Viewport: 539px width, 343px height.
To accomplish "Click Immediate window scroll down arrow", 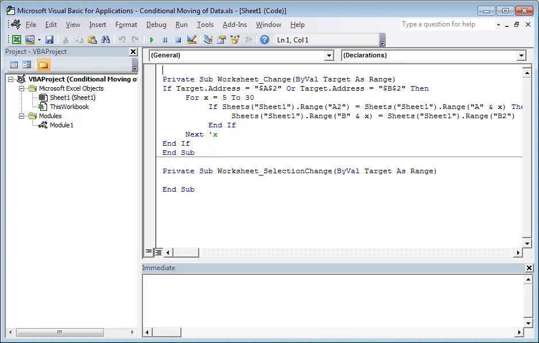I will point(528,323).
